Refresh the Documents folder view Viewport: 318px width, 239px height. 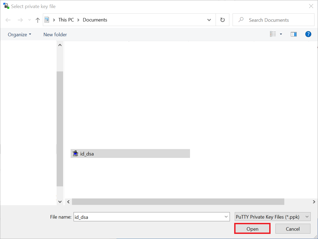222,20
